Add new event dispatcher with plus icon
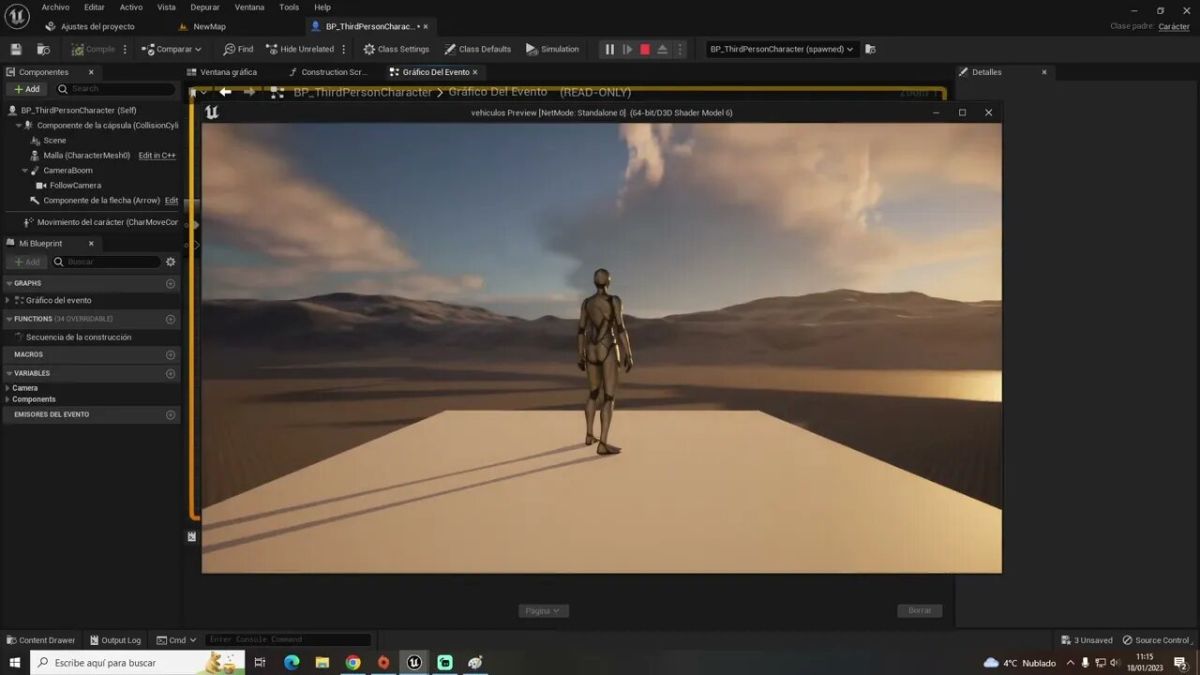The width and height of the screenshot is (1200, 675). pyautogui.click(x=171, y=414)
